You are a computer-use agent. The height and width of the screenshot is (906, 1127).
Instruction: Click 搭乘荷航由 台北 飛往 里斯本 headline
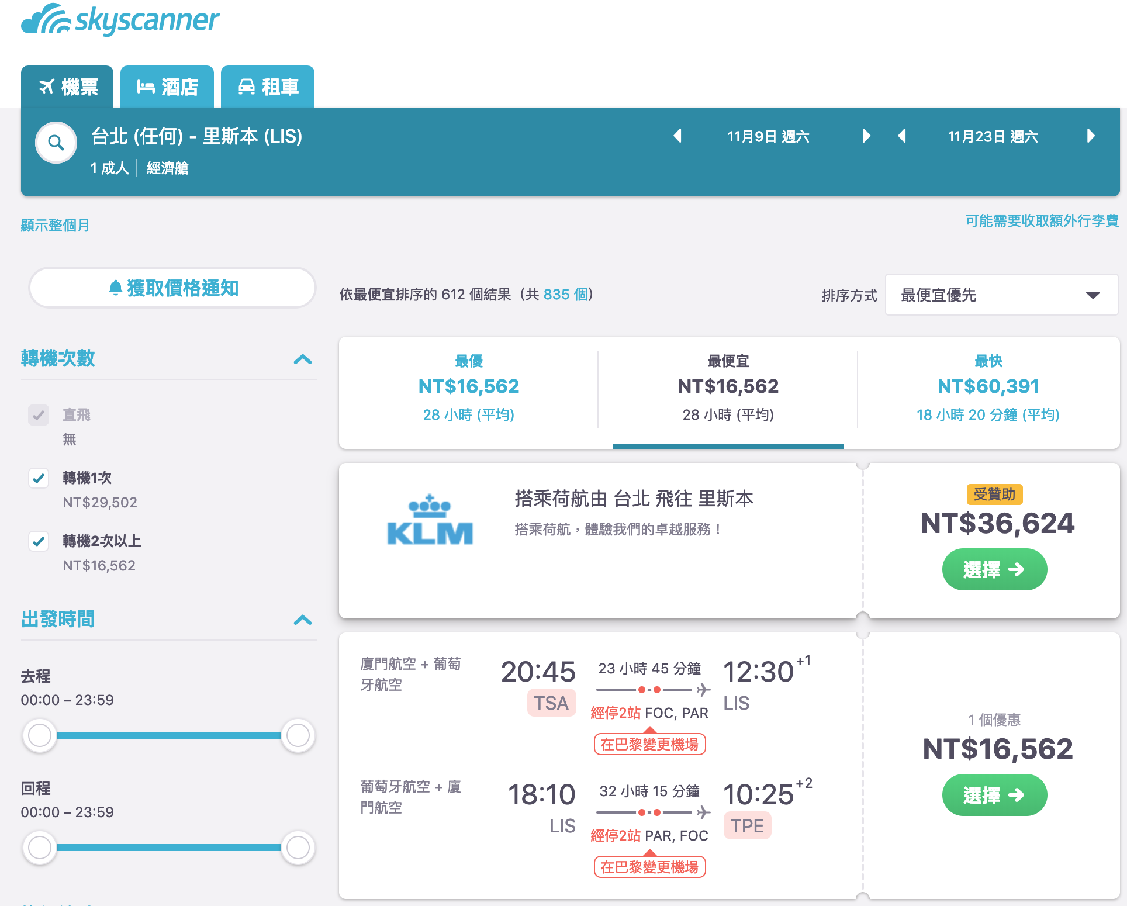tap(634, 499)
